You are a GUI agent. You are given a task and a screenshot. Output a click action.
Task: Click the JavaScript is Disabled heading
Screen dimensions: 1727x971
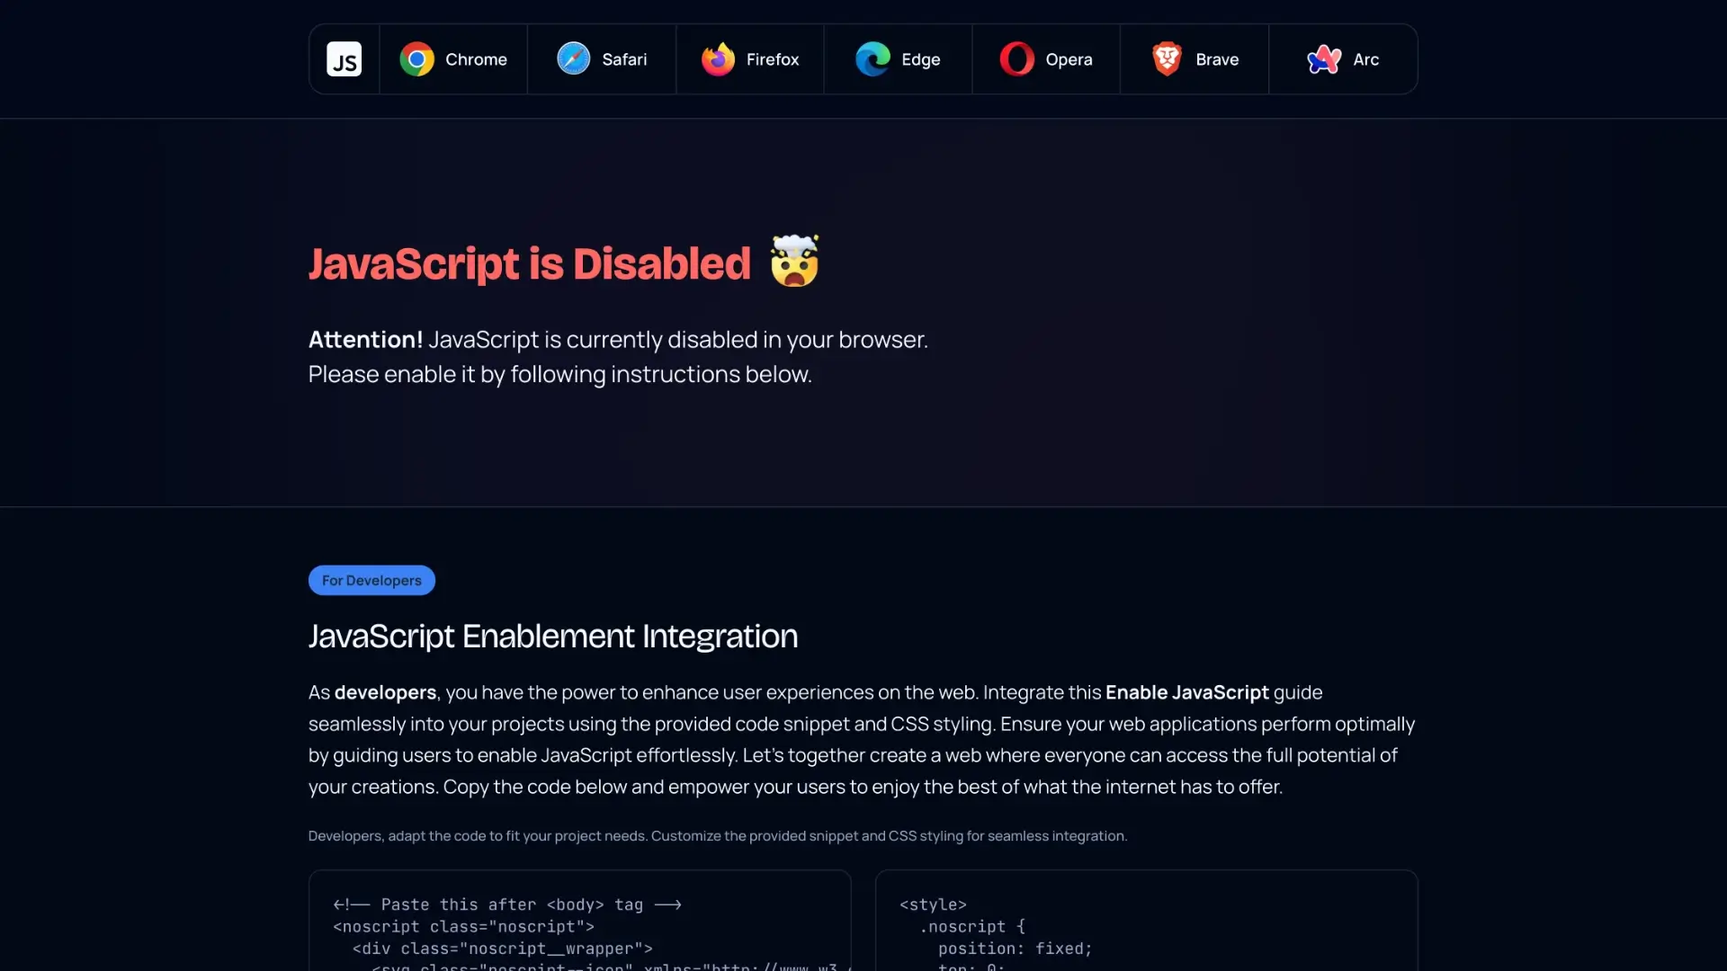coord(529,263)
